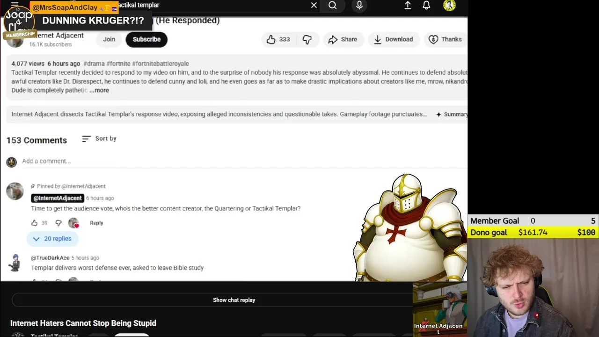Screen dimensions: 599x337
Task: Click the @MrsSoapAndClay overlay name
Action: tap(65, 7)
